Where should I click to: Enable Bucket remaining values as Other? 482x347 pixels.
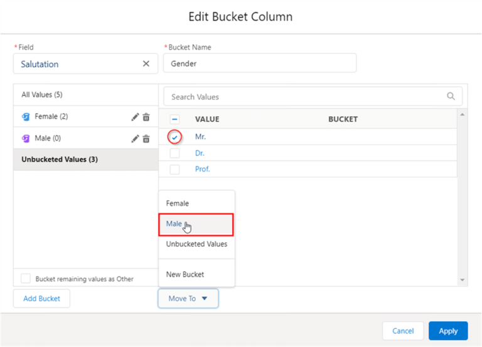point(26,279)
